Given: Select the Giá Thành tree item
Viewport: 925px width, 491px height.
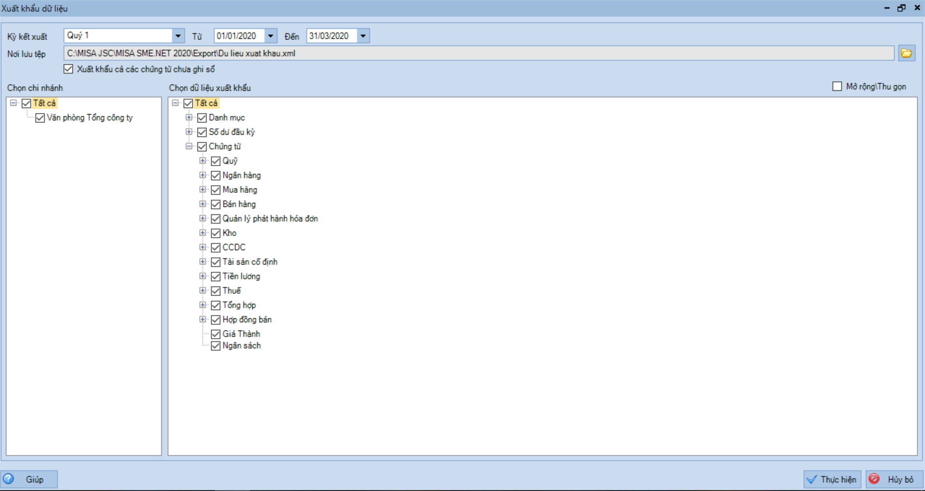Looking at the screenshot, I should point(241,334).
